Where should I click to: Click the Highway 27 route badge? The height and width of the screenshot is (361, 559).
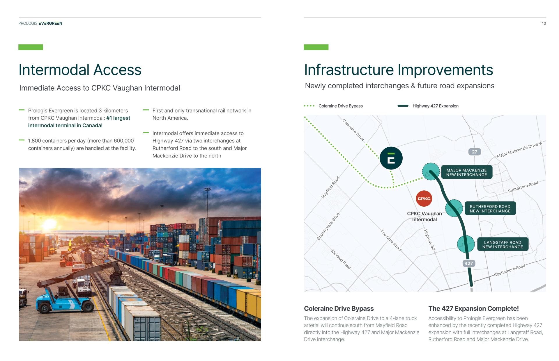[x=475, y=152]
